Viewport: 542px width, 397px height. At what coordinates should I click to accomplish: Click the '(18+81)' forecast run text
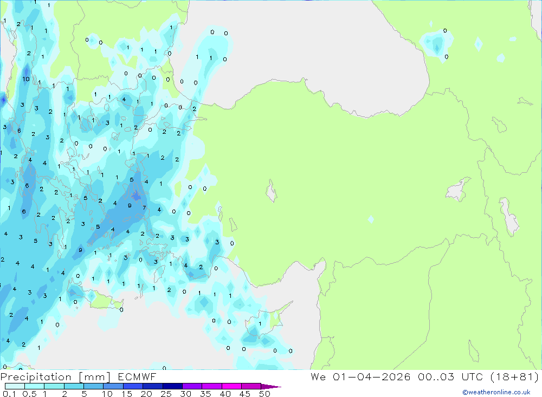point(514,376)
